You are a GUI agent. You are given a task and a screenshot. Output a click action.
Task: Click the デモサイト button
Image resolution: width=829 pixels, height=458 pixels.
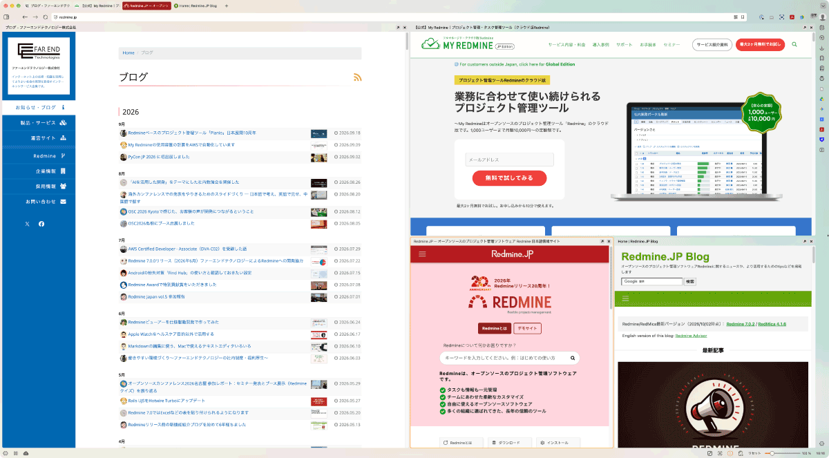[527, 328]
